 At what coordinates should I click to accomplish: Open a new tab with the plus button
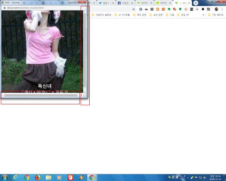(196, 3)
